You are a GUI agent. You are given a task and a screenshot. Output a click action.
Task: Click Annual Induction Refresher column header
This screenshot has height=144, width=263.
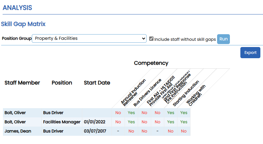(x=133, y=92)
